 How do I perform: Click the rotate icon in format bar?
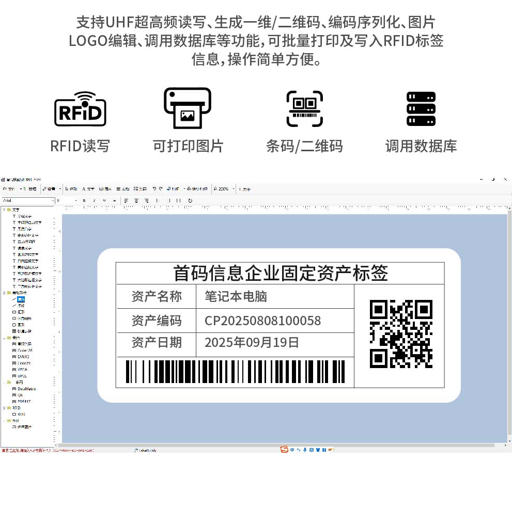tap(190, 200)
